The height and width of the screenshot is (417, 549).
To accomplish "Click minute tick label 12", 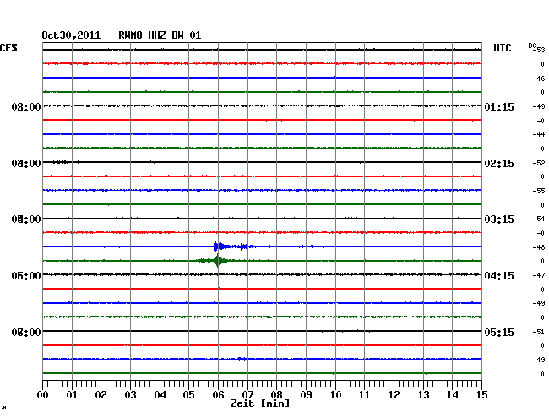I will click(x=394, y=395).
